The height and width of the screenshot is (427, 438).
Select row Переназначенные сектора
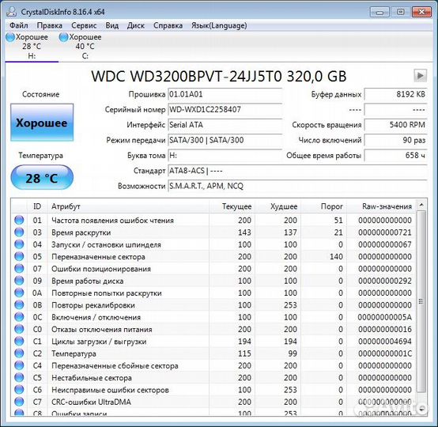213,256
